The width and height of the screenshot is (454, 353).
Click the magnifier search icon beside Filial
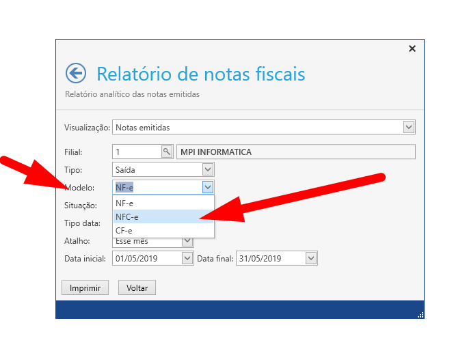[167, 152]
